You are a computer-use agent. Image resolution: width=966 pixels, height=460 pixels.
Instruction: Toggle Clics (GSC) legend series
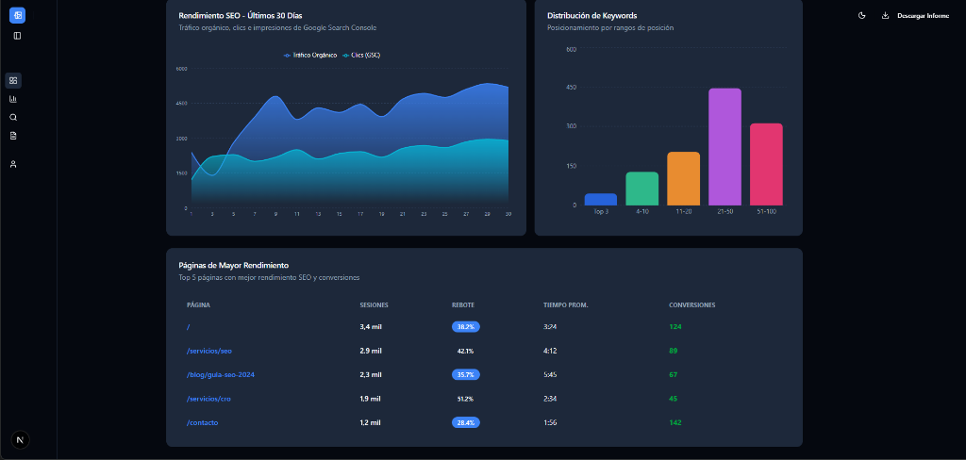pyautogui.click(x=361, y=56)
